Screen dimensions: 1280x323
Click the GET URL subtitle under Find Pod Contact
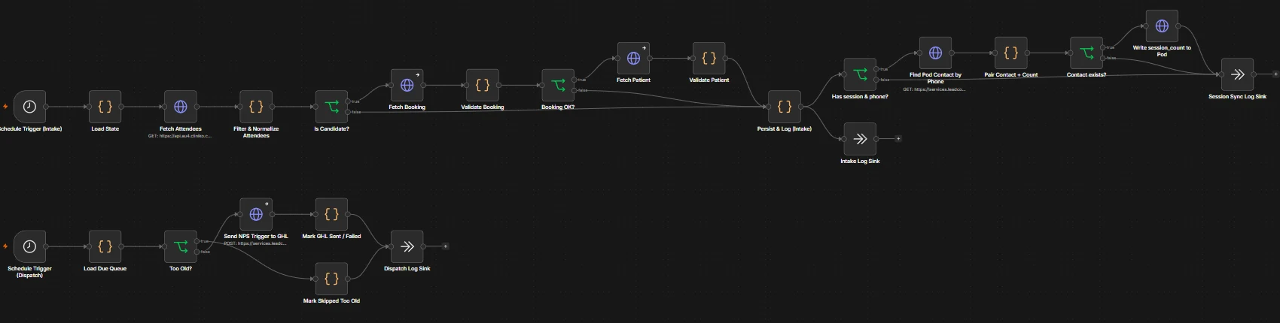[935, 89]
